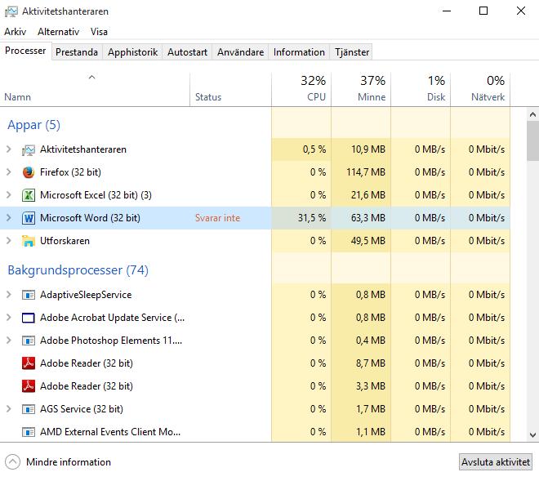Click the scrollbar down arrow
Screen dimensions: 539x481
[532, 435]
